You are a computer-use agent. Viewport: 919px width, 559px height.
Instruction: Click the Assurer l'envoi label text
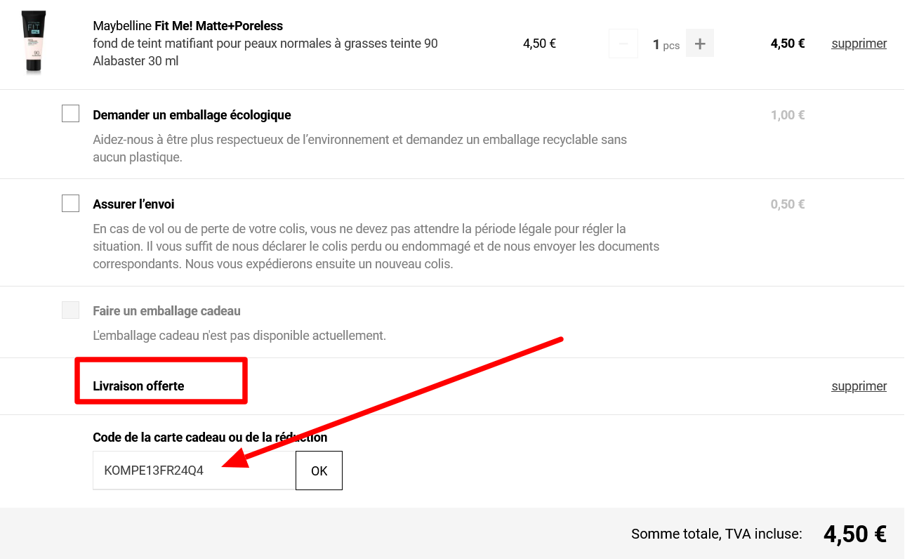click(x=133, y=204)
